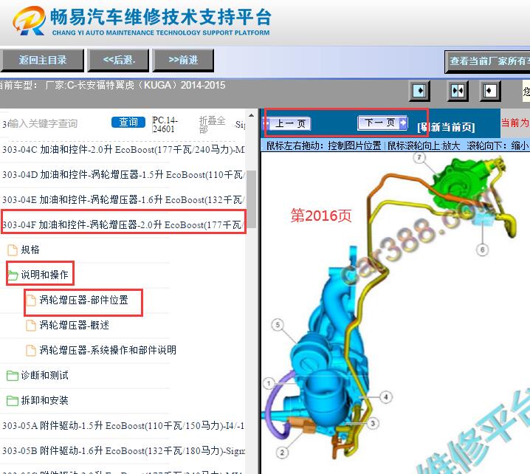The image size is (530, 474).
Task: Click the 折叠全部 collapse-all link
Action: (212, 125)
